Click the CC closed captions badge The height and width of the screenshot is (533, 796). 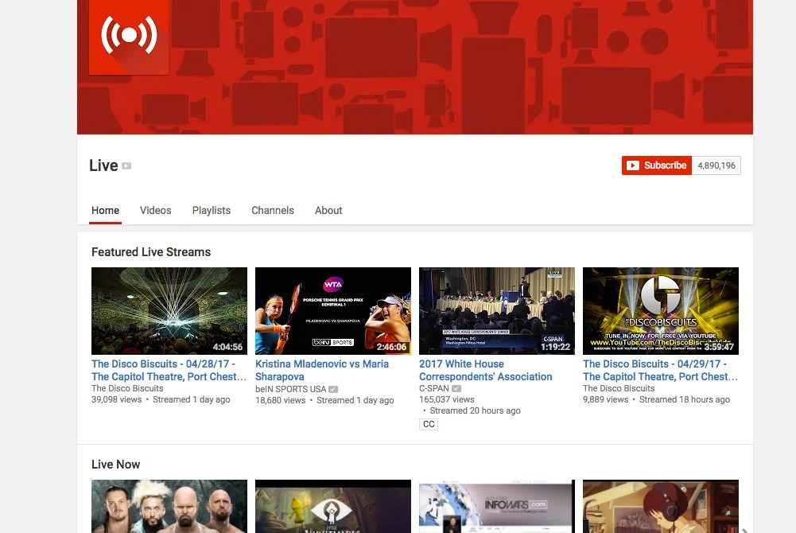(x=429, y=424)
